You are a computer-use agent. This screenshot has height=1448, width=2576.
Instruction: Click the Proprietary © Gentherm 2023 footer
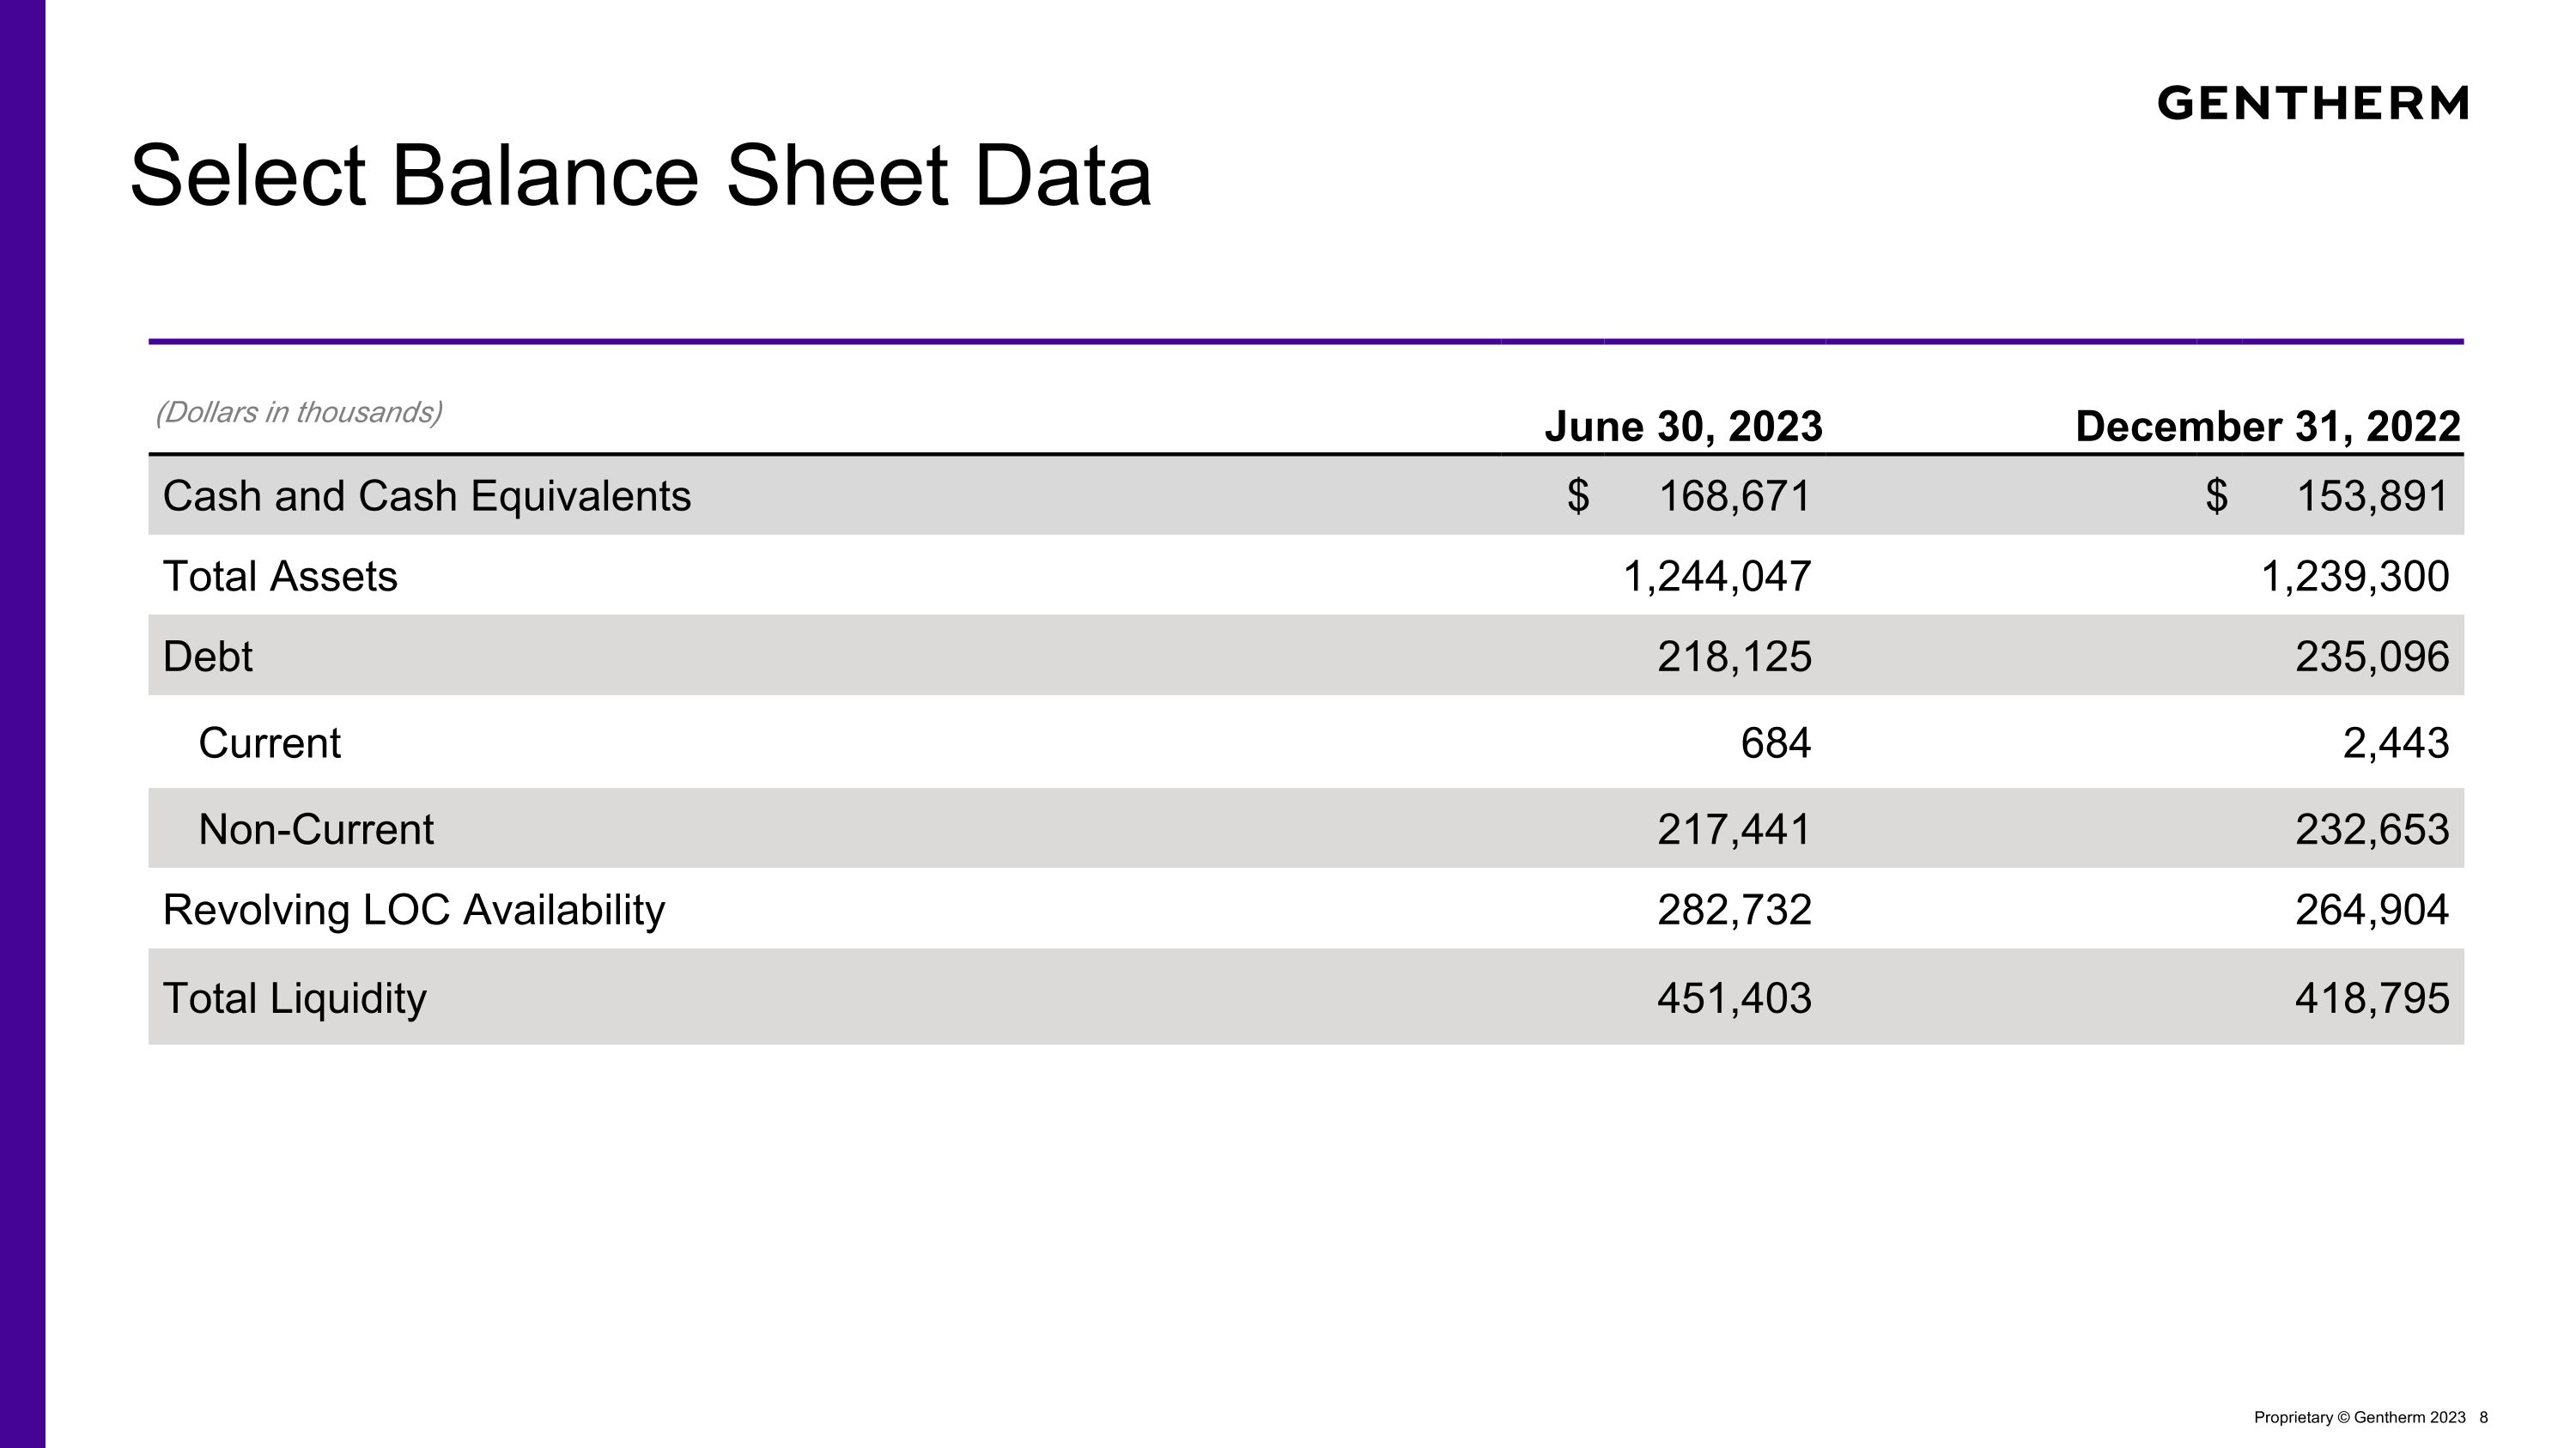pos(2359,1417)
